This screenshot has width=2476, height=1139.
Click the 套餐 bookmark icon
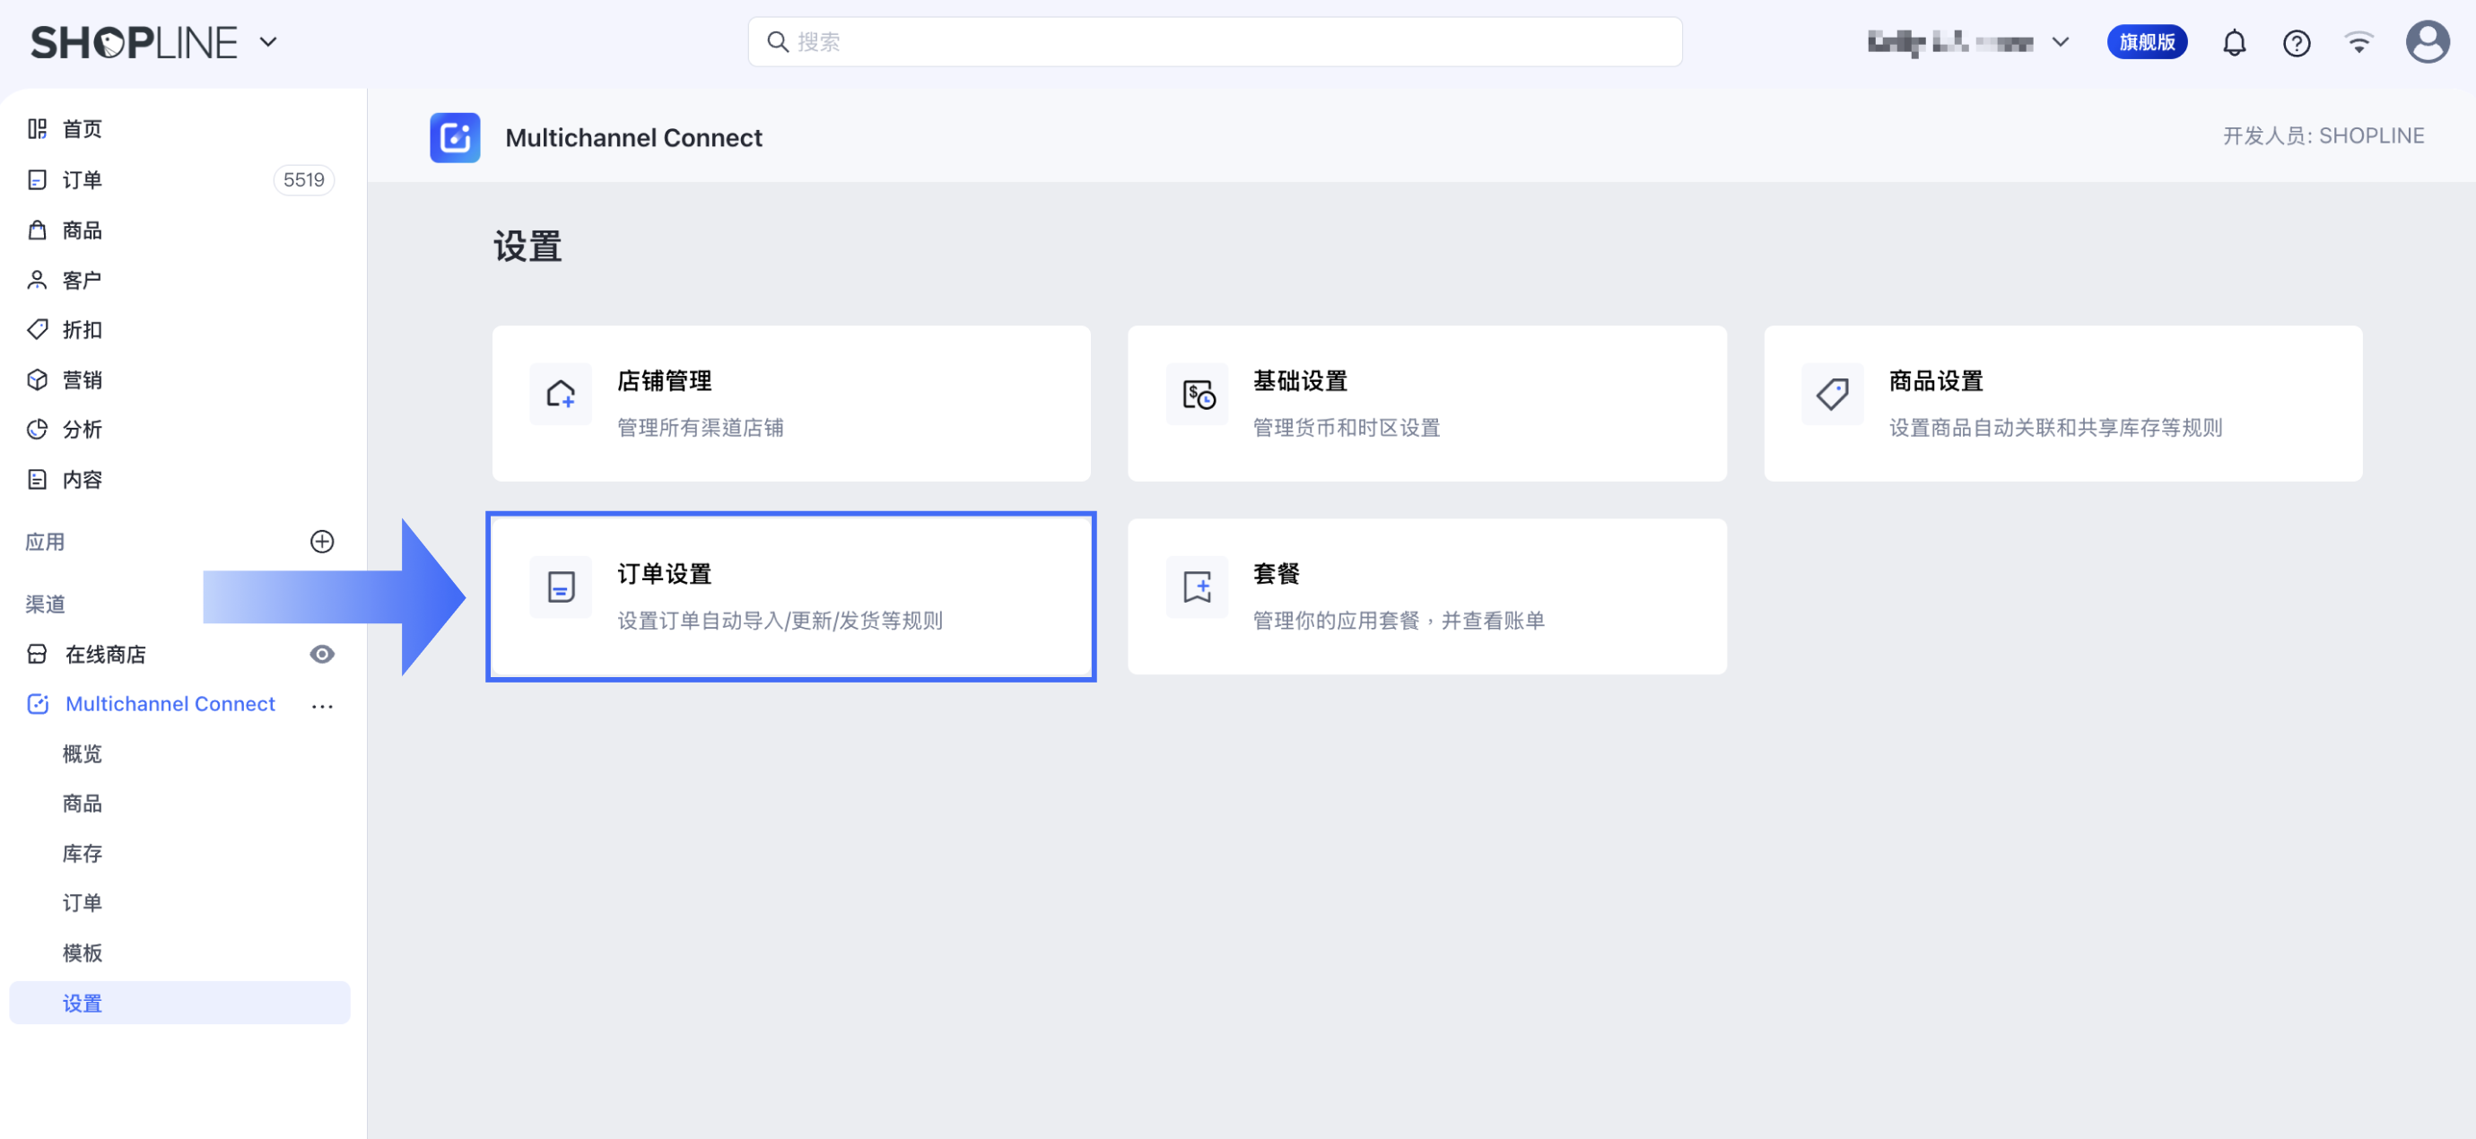click(x=1197, y=587)
